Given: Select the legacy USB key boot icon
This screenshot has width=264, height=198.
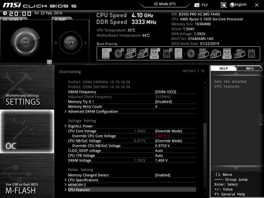Looking at the screenshot, I should 227,54.
